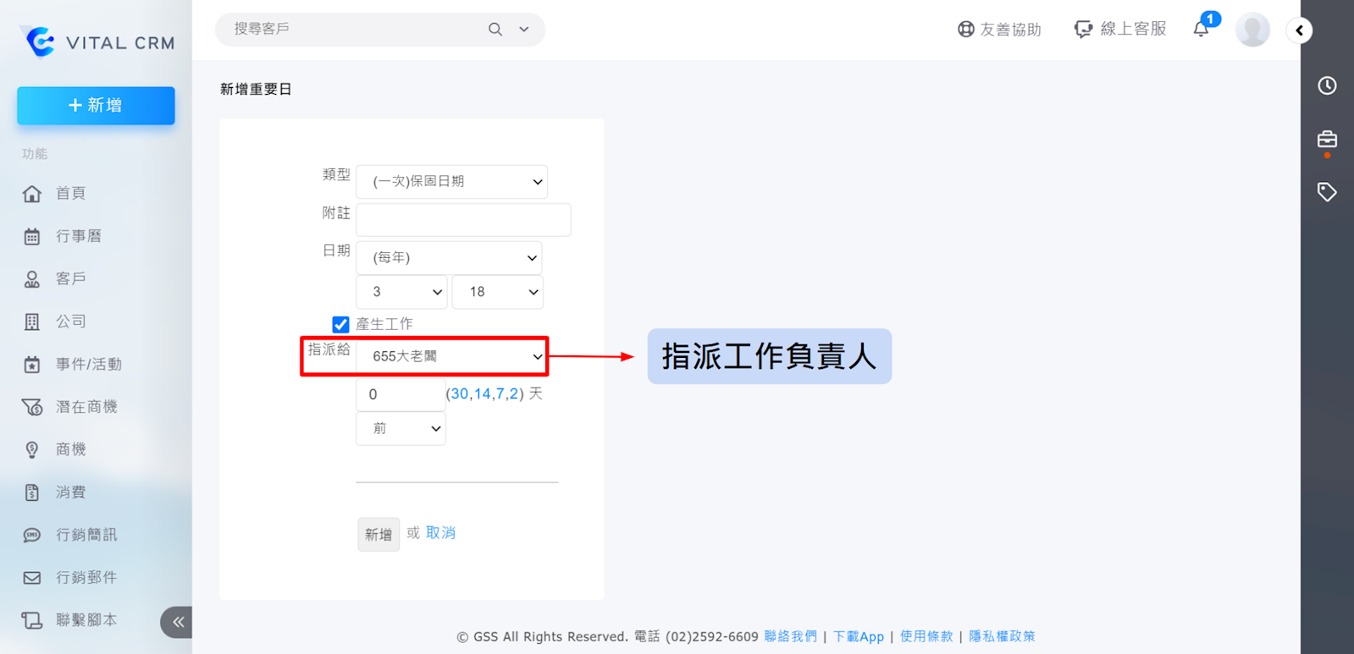Click the 附註 note input field
The width and height of the screenshot is (1354, 654).
tap(463, 220)
